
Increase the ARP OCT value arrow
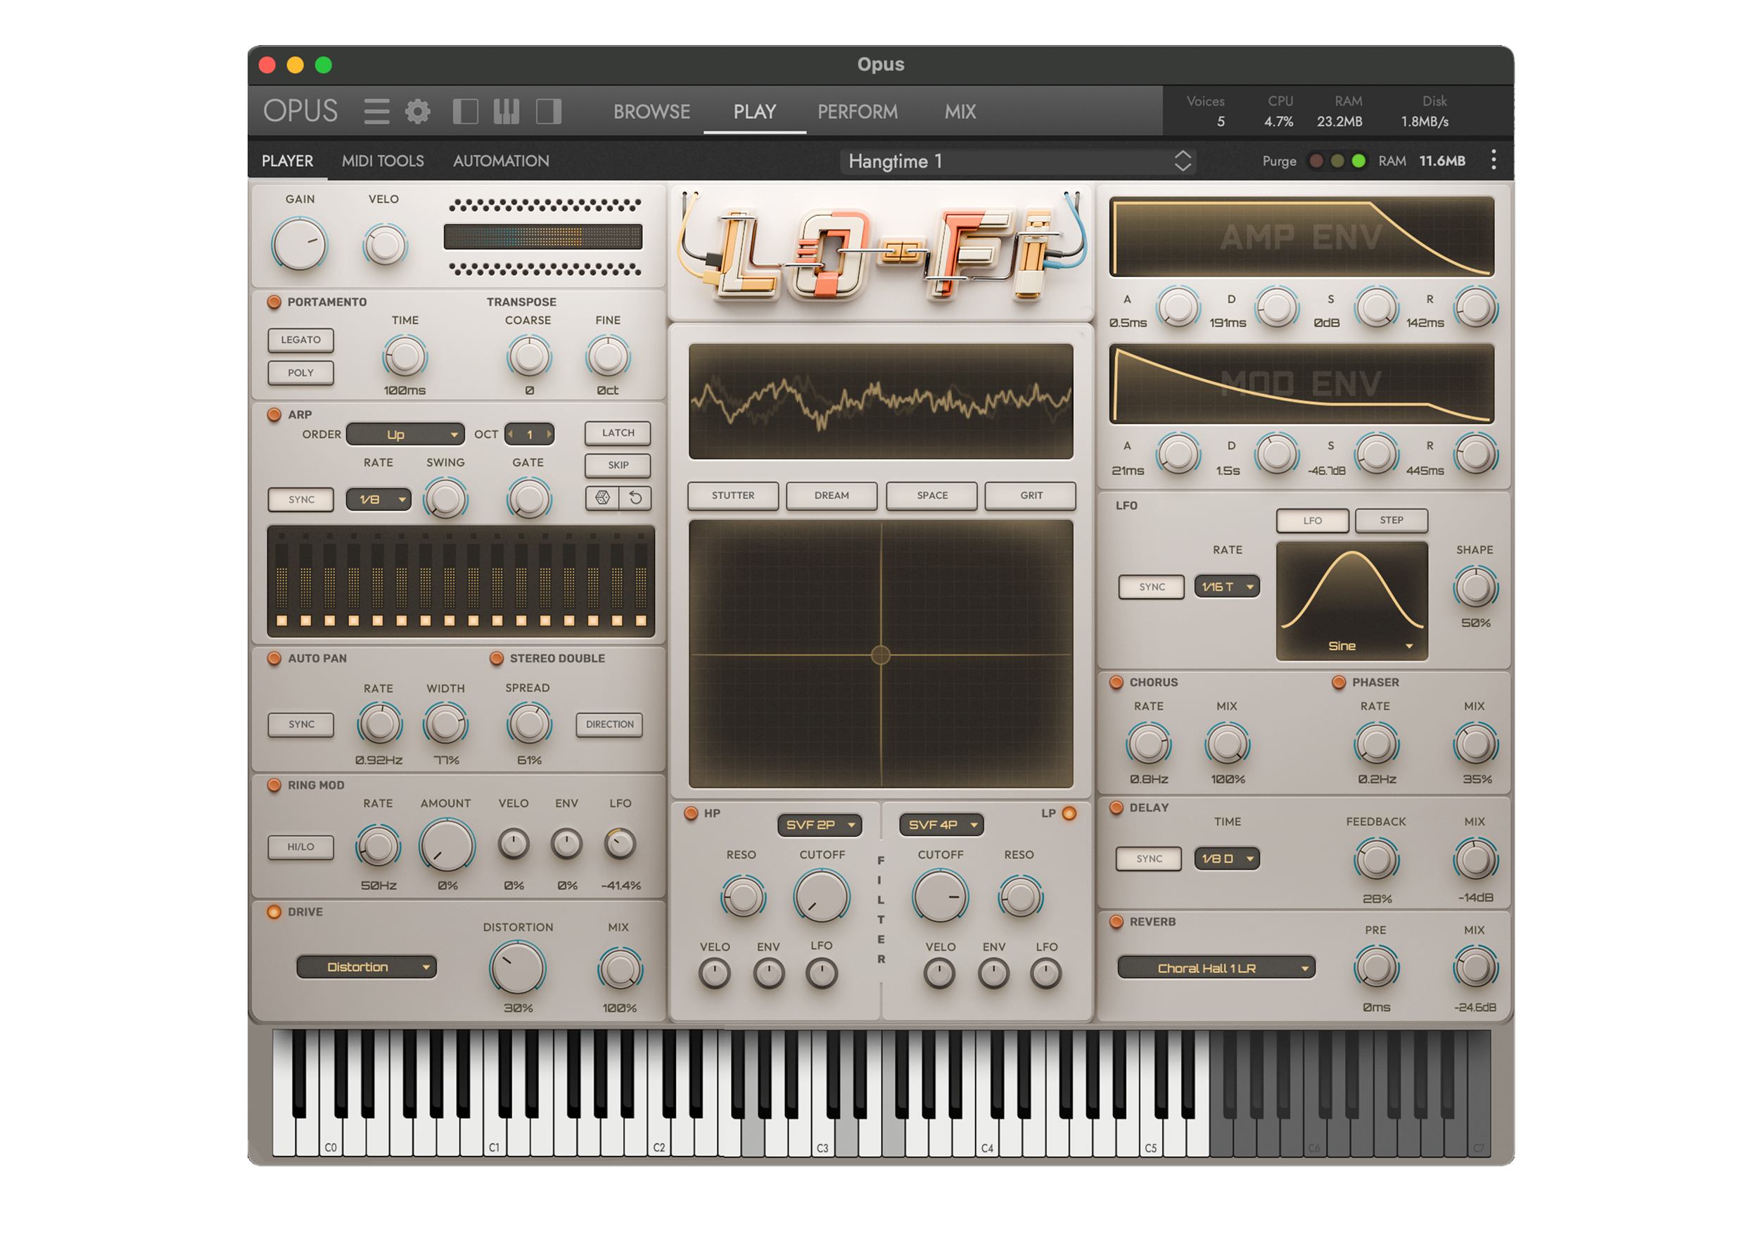(548, 434)
